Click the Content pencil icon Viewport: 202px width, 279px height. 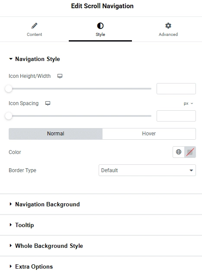pyautogui.click(x=34, y=26)
